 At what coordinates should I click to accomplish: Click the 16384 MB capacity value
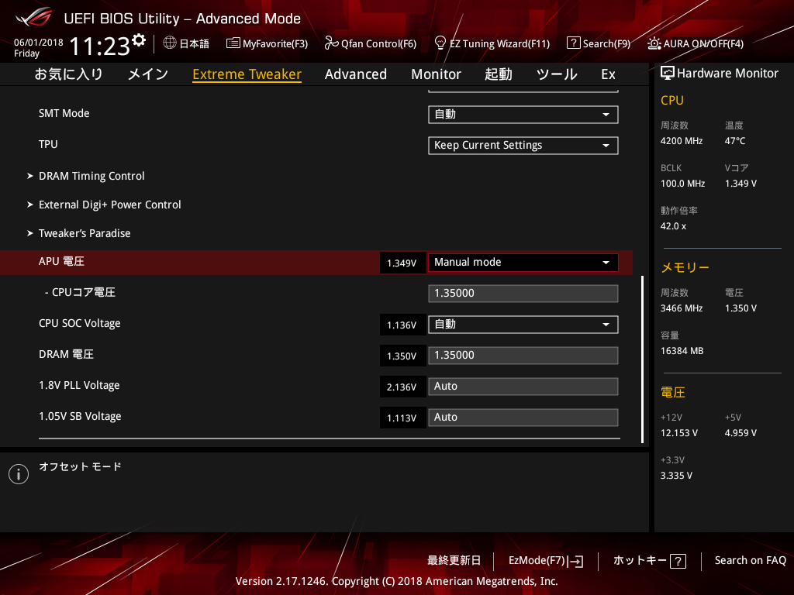coord(682,351)
